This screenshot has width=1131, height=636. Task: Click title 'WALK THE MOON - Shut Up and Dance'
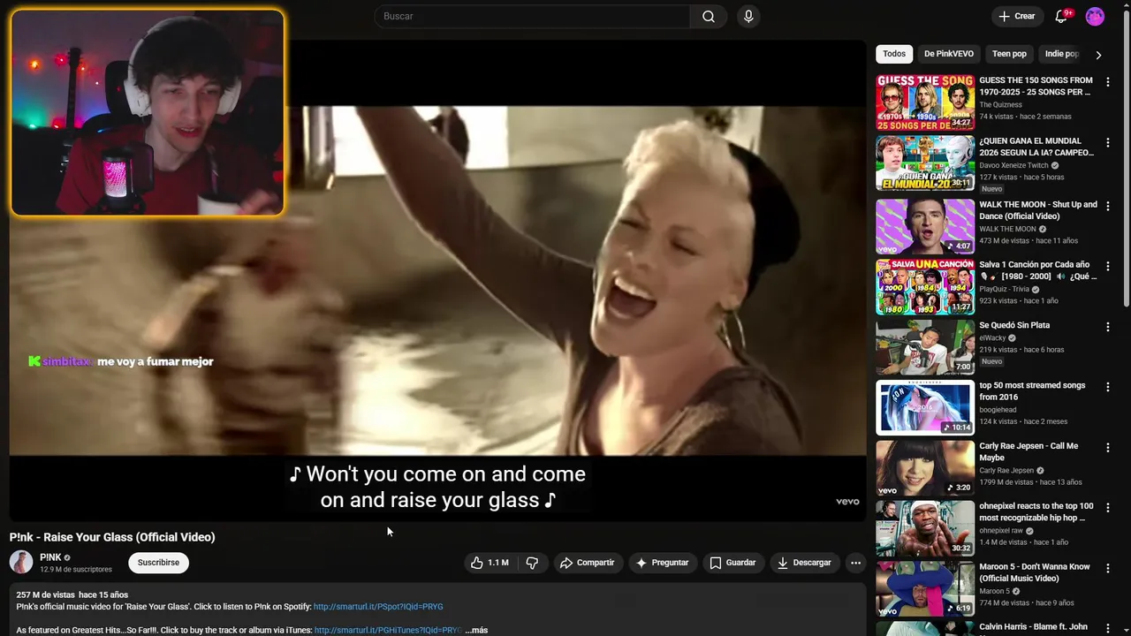[1038, 210]
